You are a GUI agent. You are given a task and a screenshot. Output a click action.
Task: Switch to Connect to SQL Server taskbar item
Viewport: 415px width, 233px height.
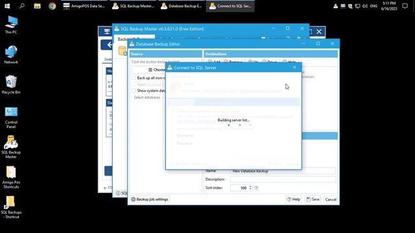point(230,6)
